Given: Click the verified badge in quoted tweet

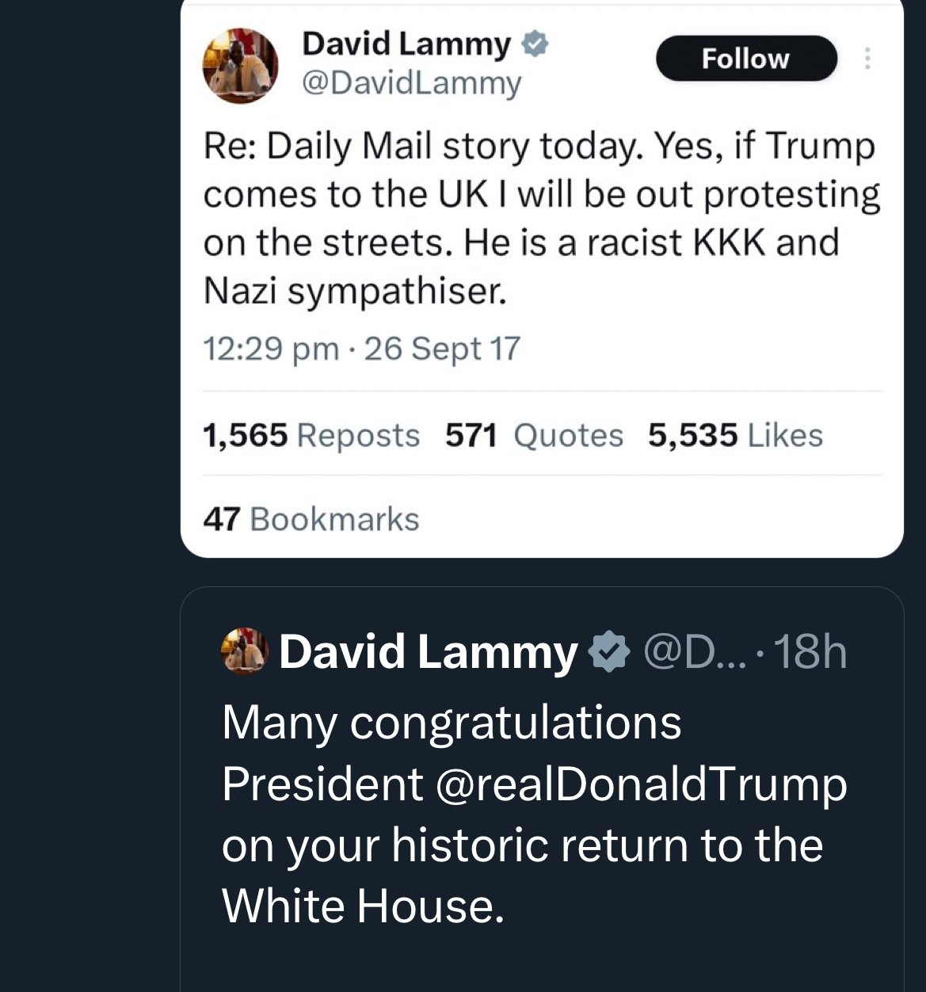Looking at the screenshot, I should 608,652.
